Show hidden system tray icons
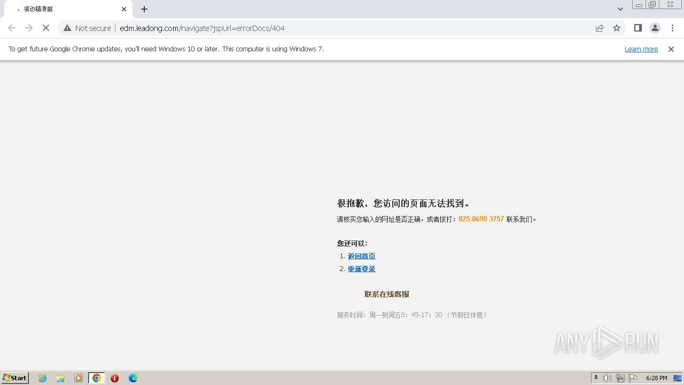 596,378
